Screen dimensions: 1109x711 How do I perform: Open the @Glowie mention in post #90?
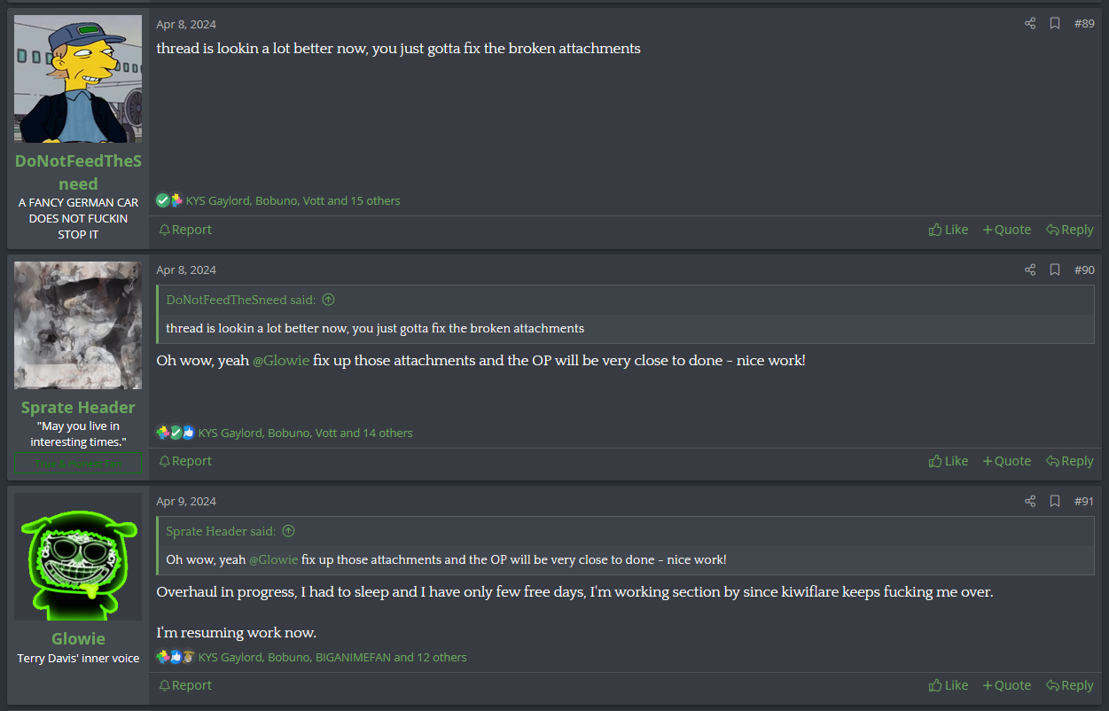(x=281, y=361)
